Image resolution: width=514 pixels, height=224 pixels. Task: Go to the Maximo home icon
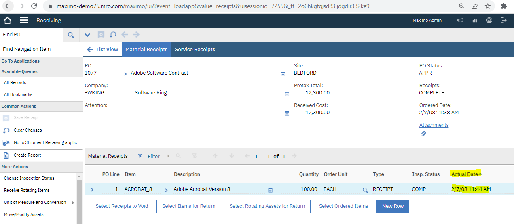[7, 20]
